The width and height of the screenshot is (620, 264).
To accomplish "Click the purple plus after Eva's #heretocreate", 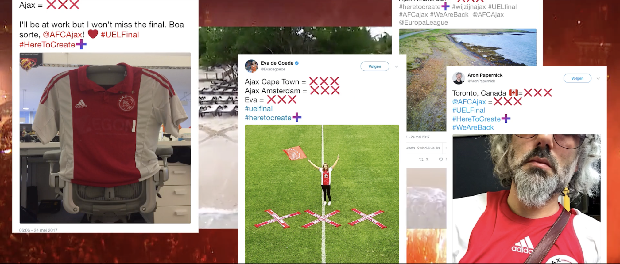I will [x=297, y=117].
